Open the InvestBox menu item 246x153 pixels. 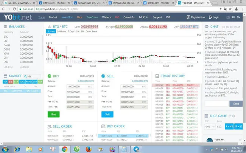point(67,17)
